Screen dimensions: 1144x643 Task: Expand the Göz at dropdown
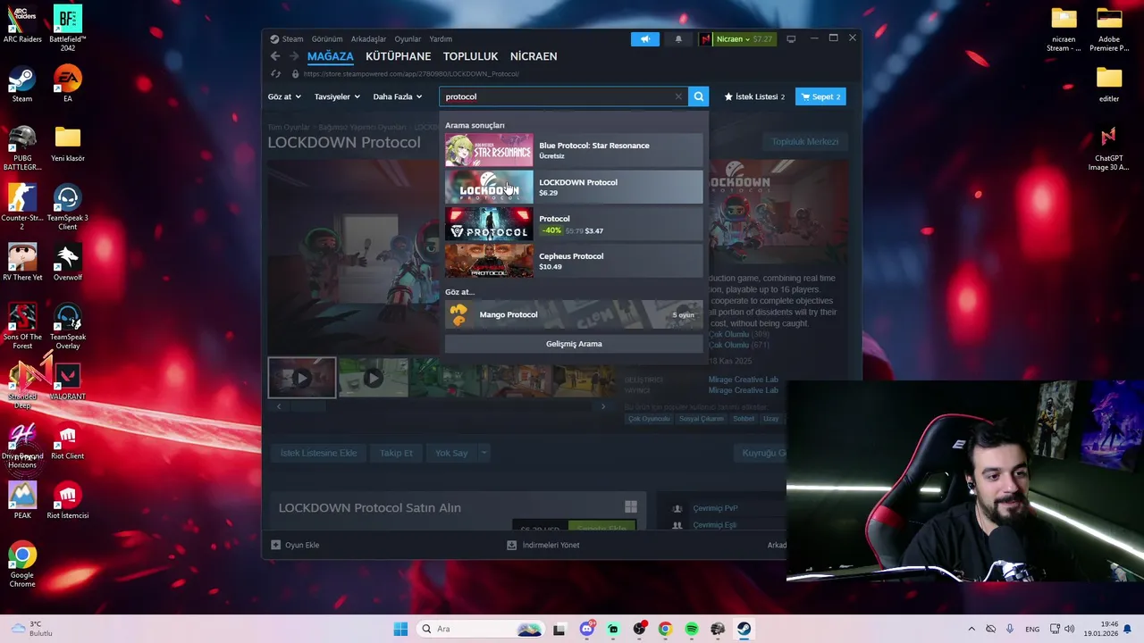pyautogui.click(x=284, y=96)
